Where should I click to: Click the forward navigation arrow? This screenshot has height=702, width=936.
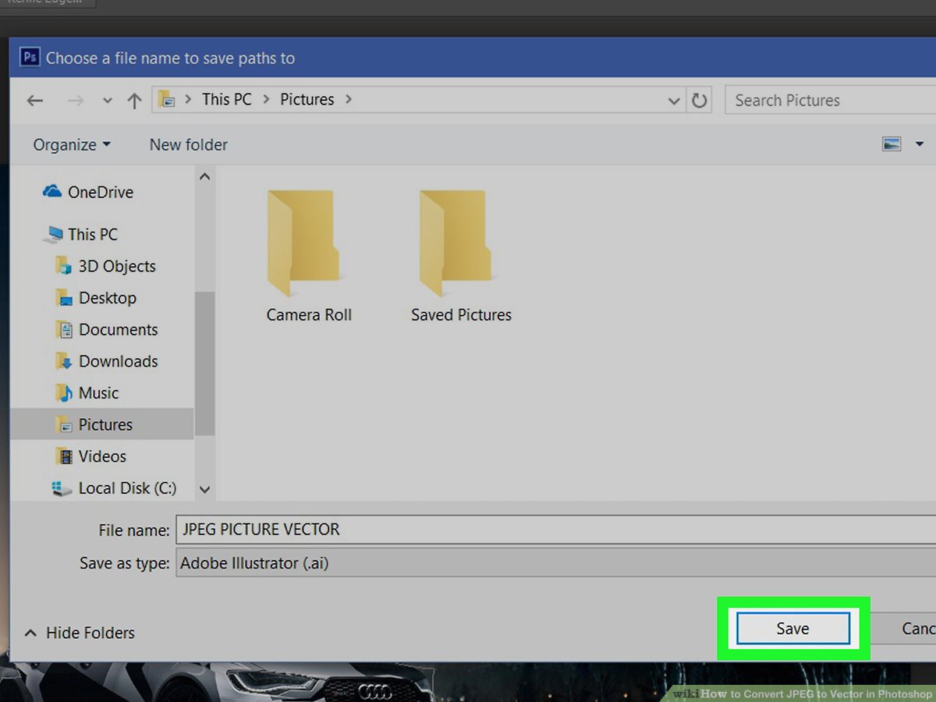coord(75,100)
